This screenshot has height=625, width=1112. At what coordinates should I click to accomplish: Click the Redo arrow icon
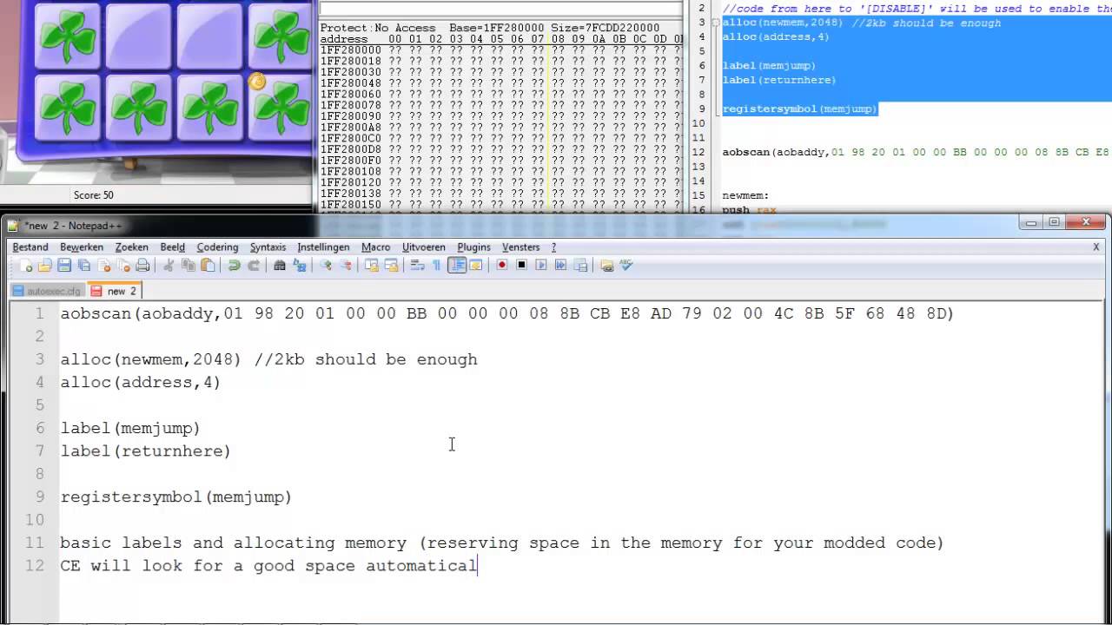pos(254,265)
